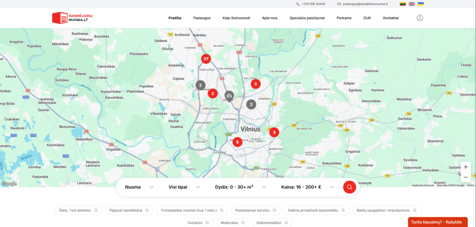
Task: Switch language with the UK flag
Action: pos(412,4)
